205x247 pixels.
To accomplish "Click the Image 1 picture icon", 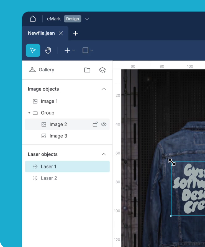I will pyautogui.click(x=35, y=101).
